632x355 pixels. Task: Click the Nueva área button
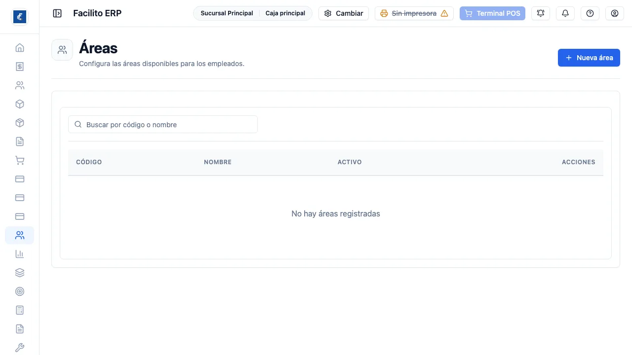[x=589, y=58]
